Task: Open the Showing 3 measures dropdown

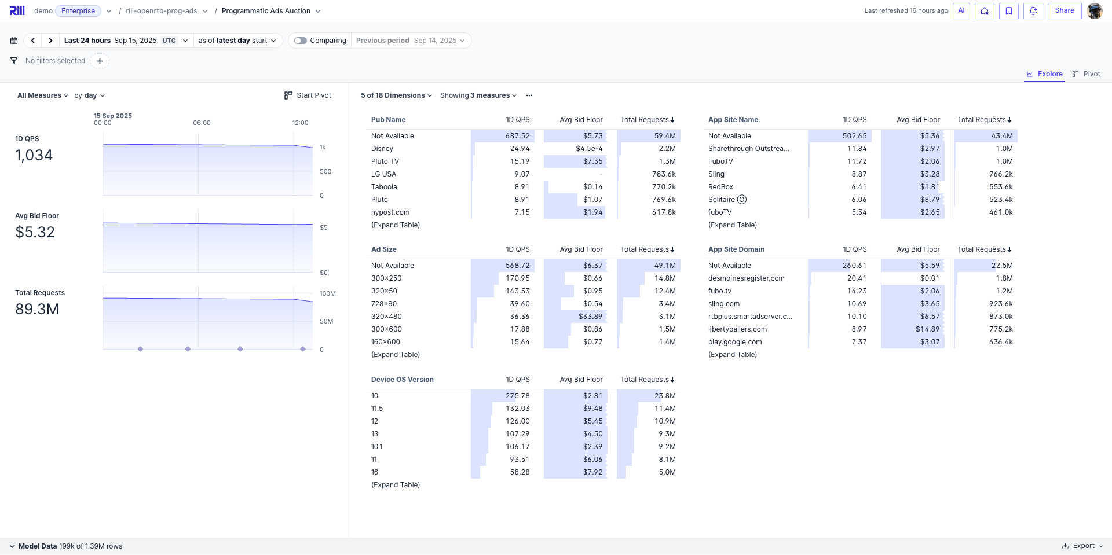Action: click(478, 95)
